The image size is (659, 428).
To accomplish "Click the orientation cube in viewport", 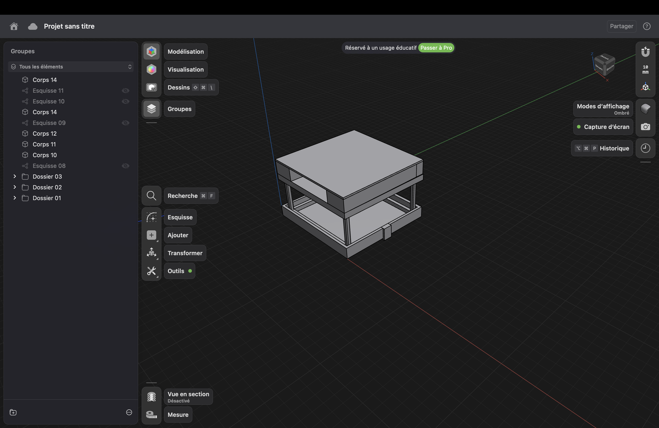I will pyautogui.click(x=604, y=65).
